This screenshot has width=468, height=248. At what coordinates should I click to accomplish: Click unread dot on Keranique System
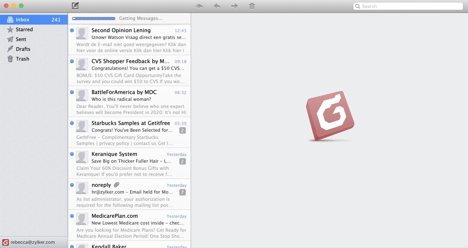click(x=72, y=154)
